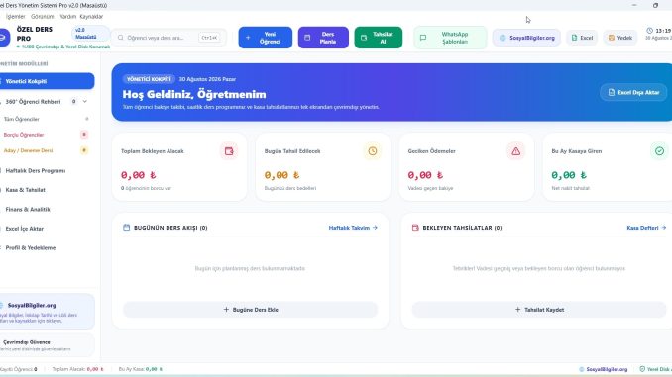The height and width of the screenshot is (377, 672).
Task: Click the icon beside Bekleyen Tahsilatlar heading
Action: pos(415,228)
